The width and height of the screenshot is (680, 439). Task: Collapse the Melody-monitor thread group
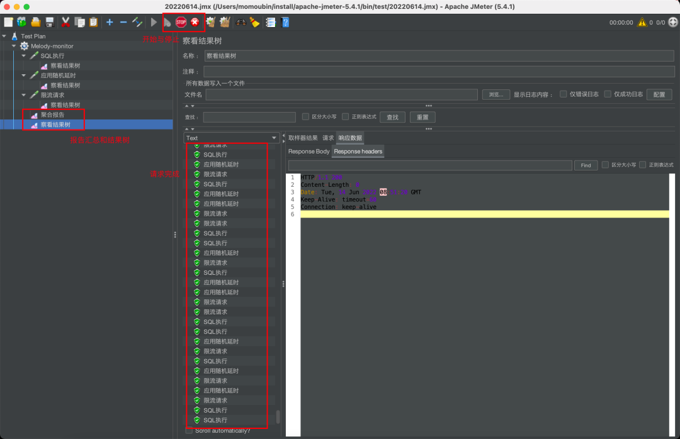click(14, 46)
